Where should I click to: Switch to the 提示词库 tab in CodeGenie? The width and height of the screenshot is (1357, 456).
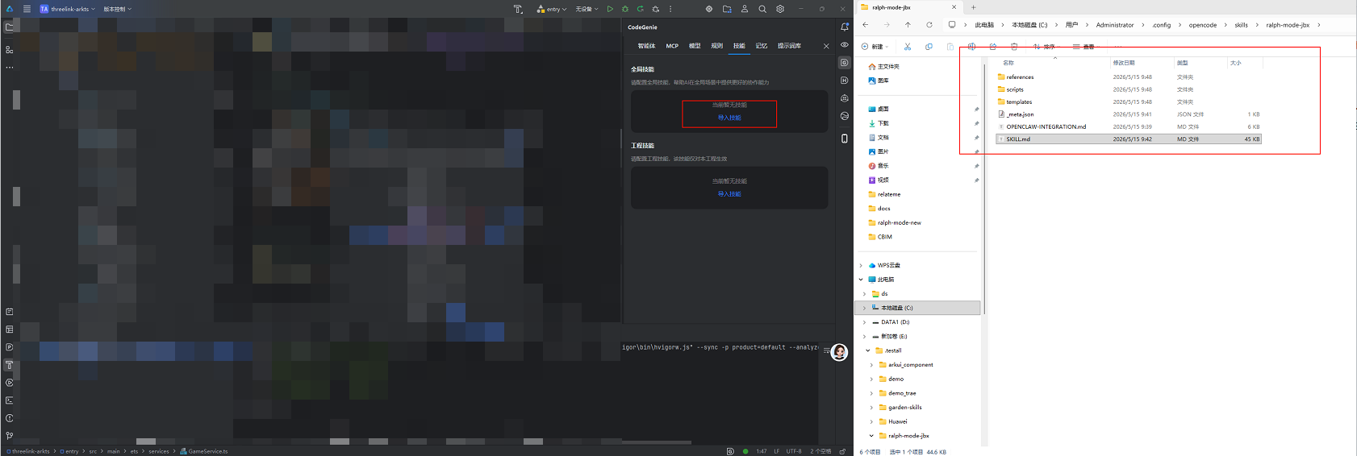click(x=789, y=46)
